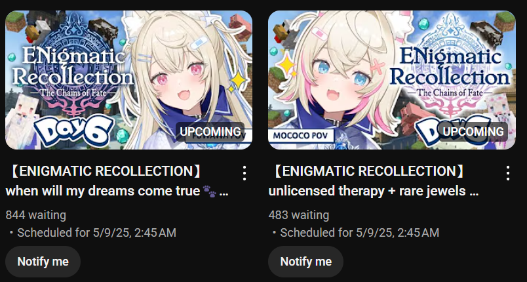Open the Fuwawa Day 6 thumbnail
527x282 pixels.
coord(128,80)
